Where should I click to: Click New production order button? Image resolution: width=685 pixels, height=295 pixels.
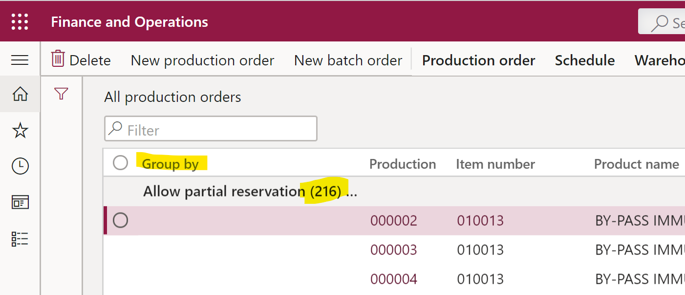point(202,60)
